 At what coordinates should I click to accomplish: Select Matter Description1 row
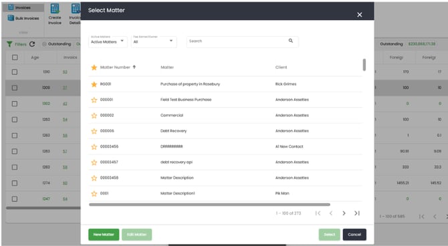coord(225,193)
